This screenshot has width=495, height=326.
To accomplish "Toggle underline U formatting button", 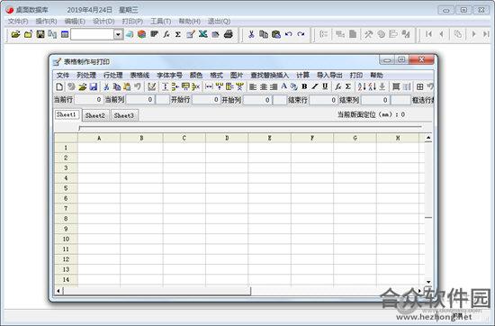I will (325, 86).
